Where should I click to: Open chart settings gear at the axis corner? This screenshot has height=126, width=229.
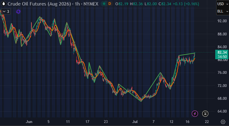tap(223, 122)
